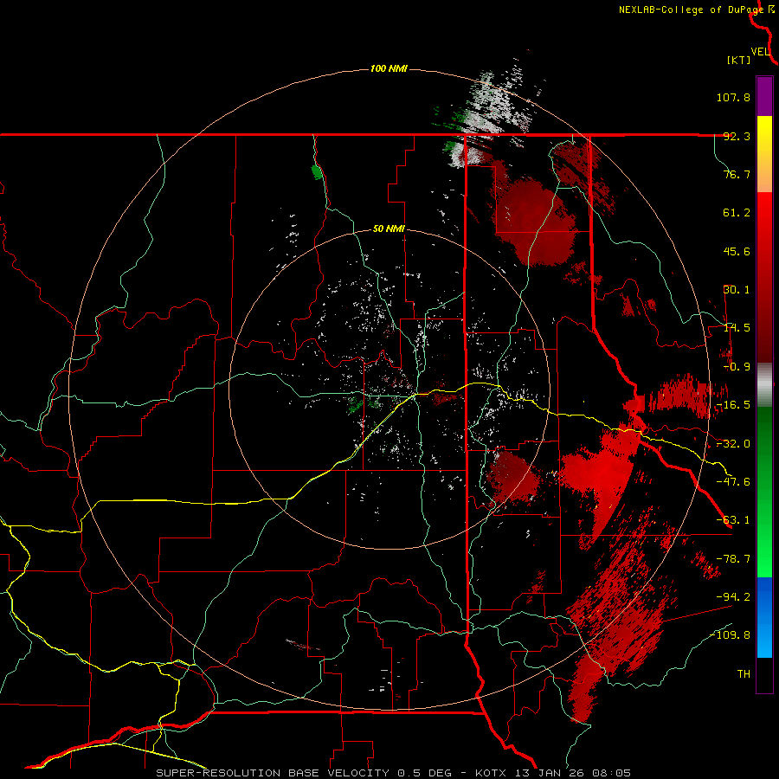Pick the bright purple segment atop velocity scale
This screenshot has height=779, width=779.
(x=764, y=96)
